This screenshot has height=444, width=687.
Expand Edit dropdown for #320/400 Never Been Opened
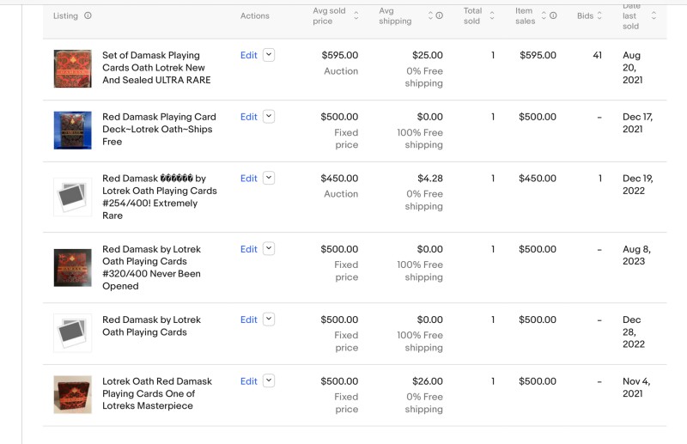(x=269, y=249)
